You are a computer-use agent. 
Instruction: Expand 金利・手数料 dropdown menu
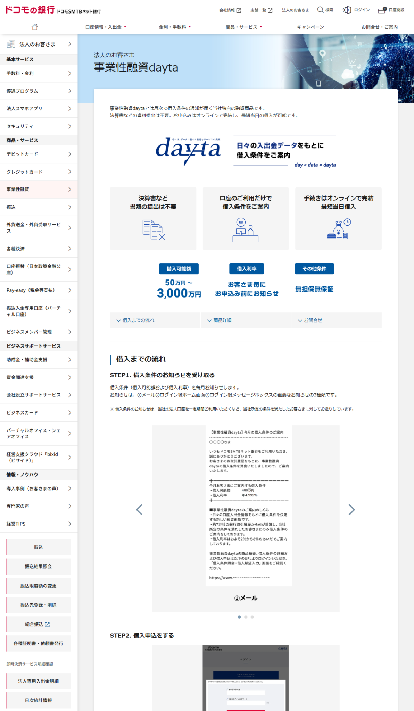point(175,27)
